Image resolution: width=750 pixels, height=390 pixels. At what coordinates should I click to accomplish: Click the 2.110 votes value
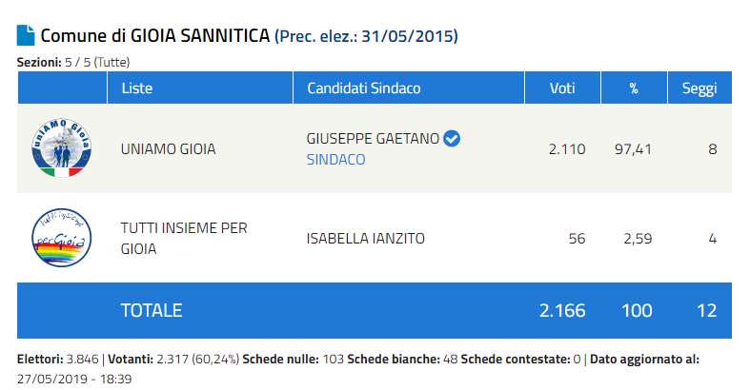pos(567,149)
